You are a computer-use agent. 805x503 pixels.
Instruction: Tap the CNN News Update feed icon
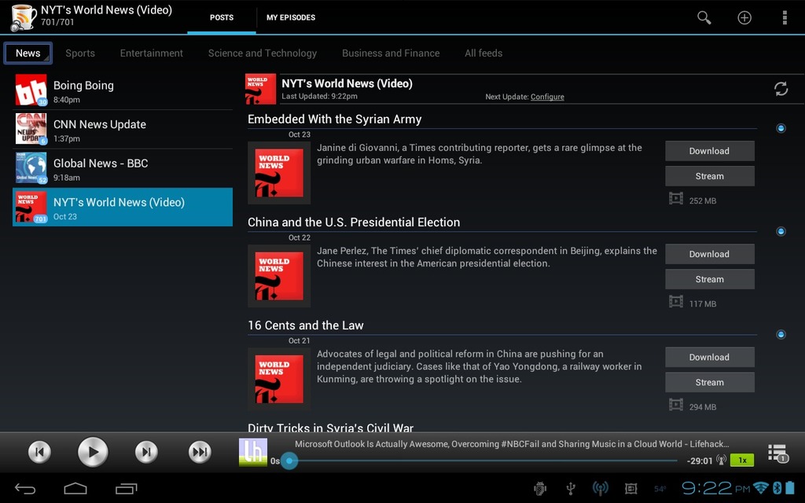31,129
